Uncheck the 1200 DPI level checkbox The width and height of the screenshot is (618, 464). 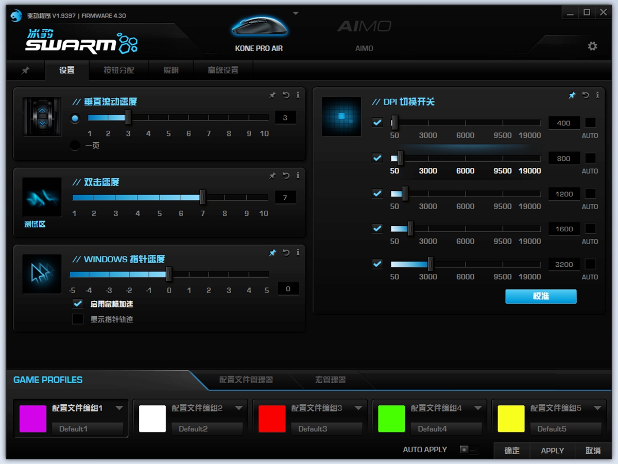coord(377,194)
